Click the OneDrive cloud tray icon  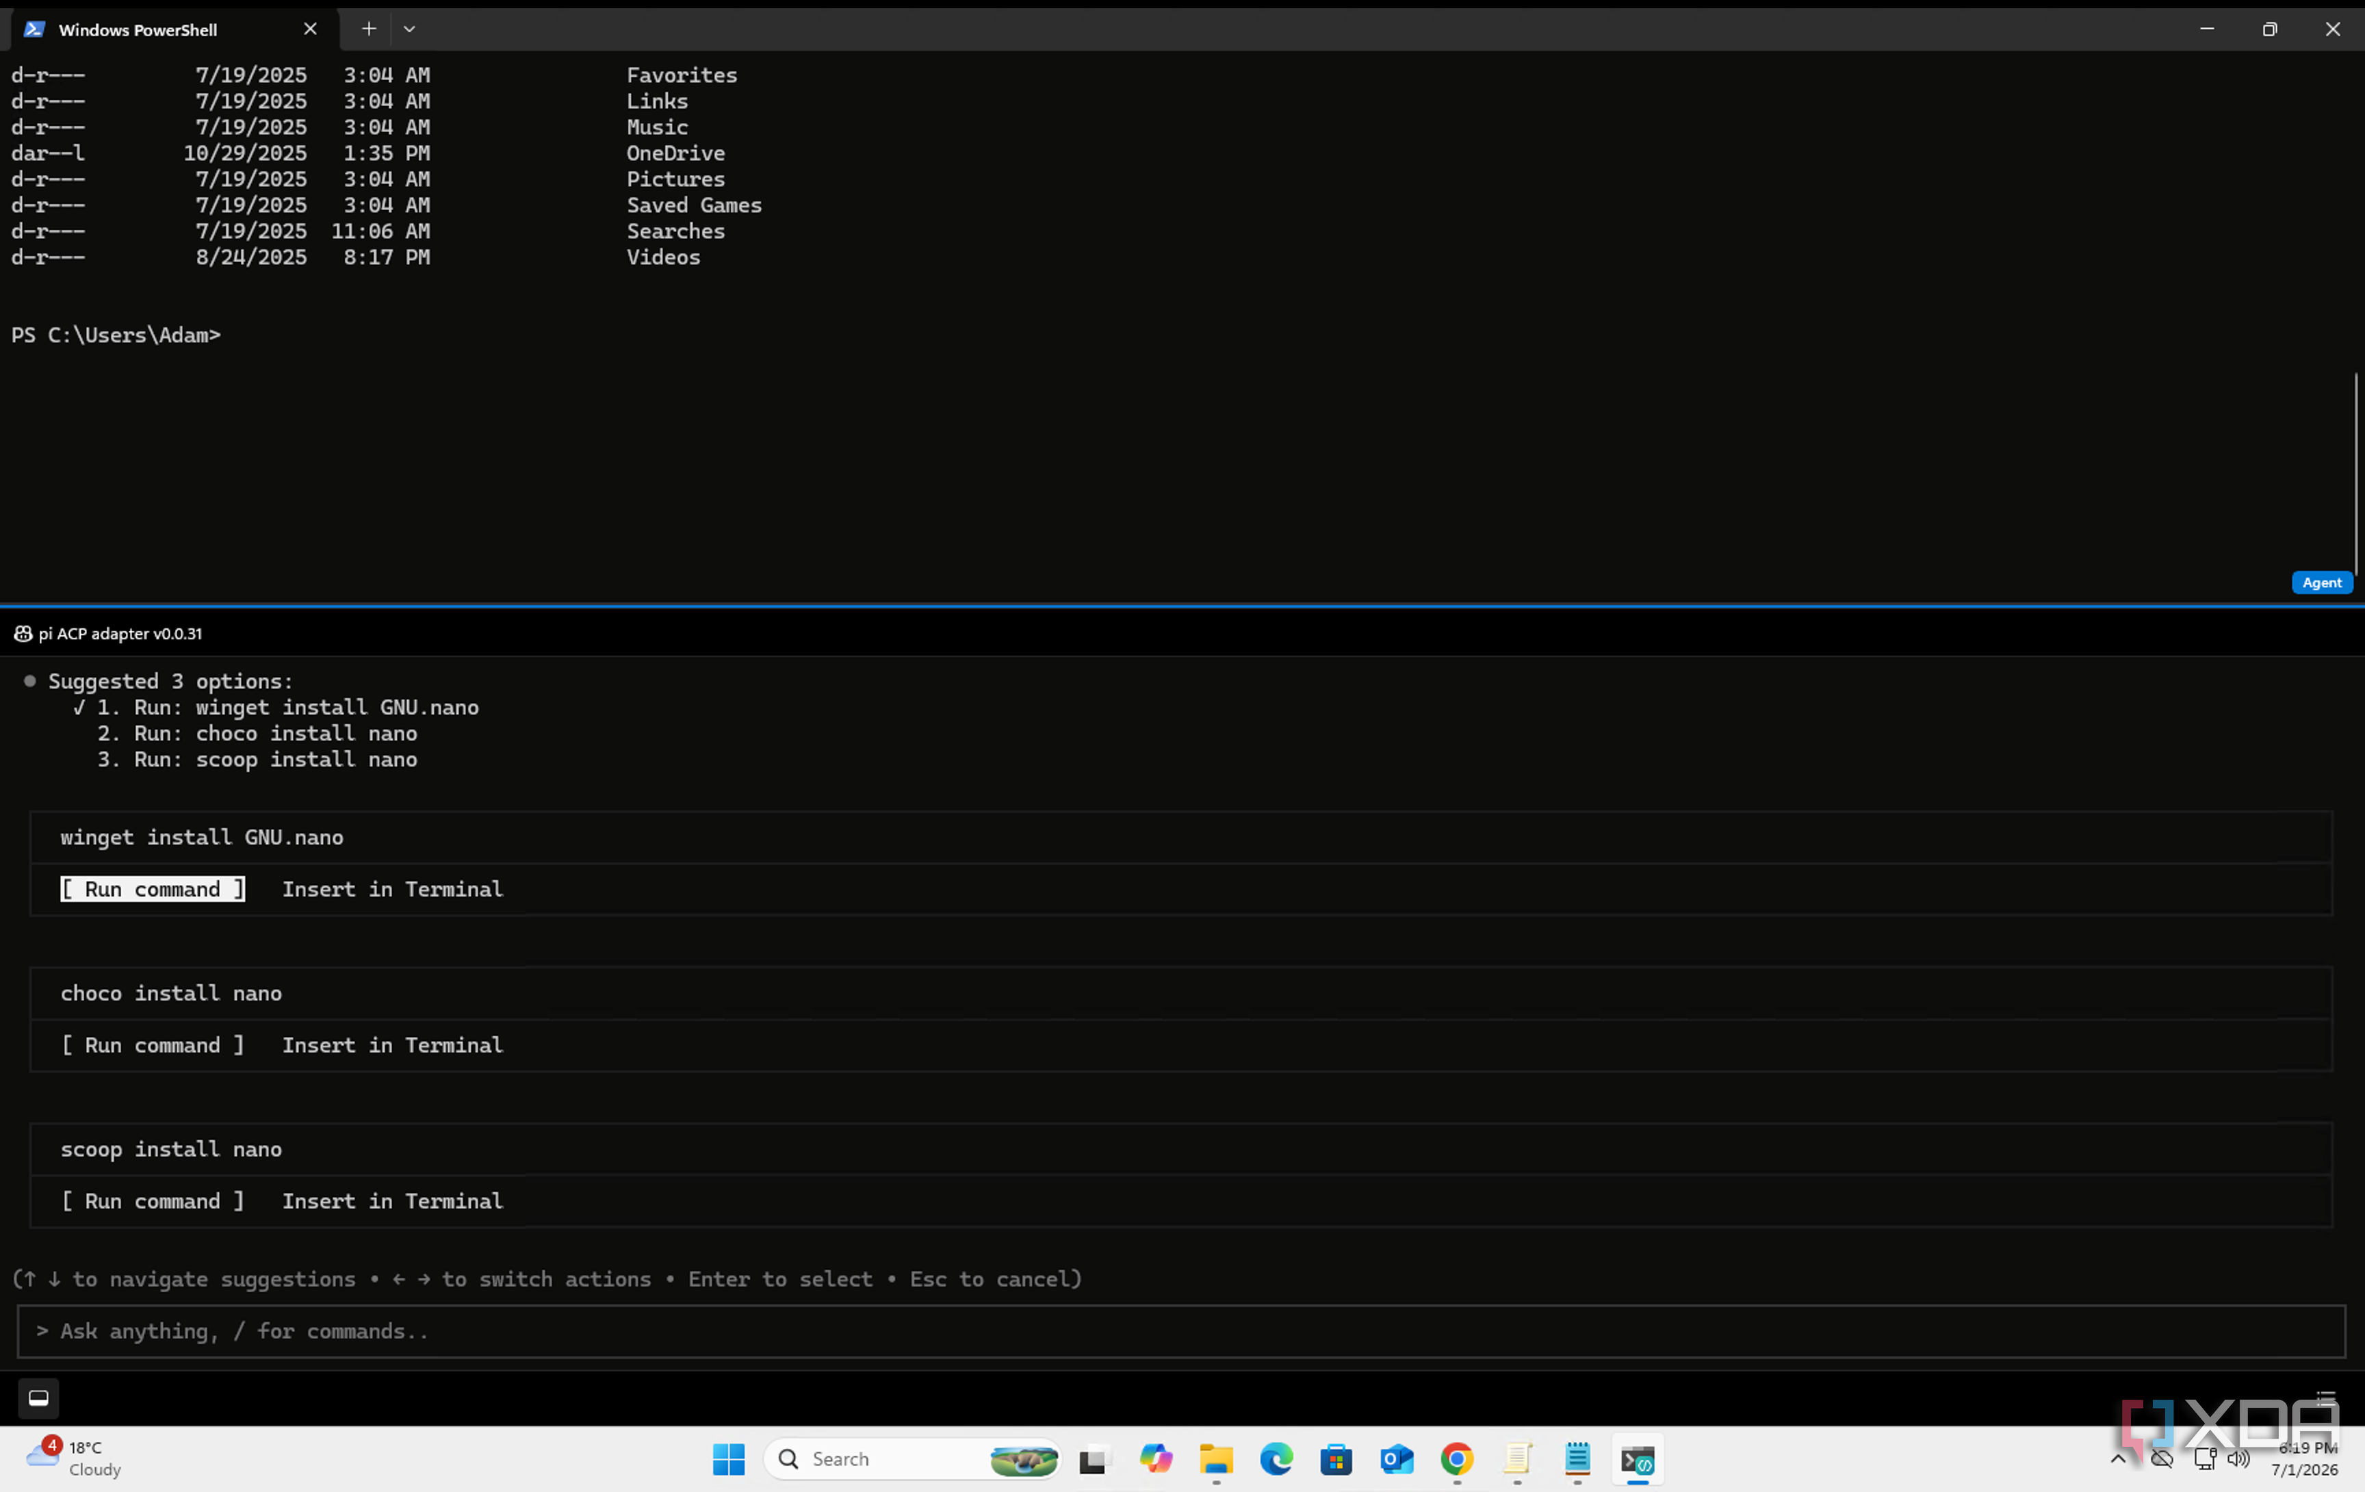pyautogui.click(x=2162, y=1460)
